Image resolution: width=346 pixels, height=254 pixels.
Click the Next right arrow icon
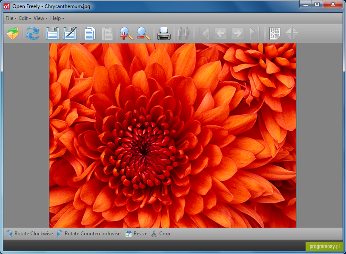[237, 33]
